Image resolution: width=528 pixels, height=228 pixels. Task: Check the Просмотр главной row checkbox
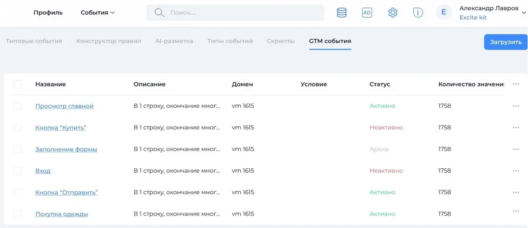(x=18, y=106)
